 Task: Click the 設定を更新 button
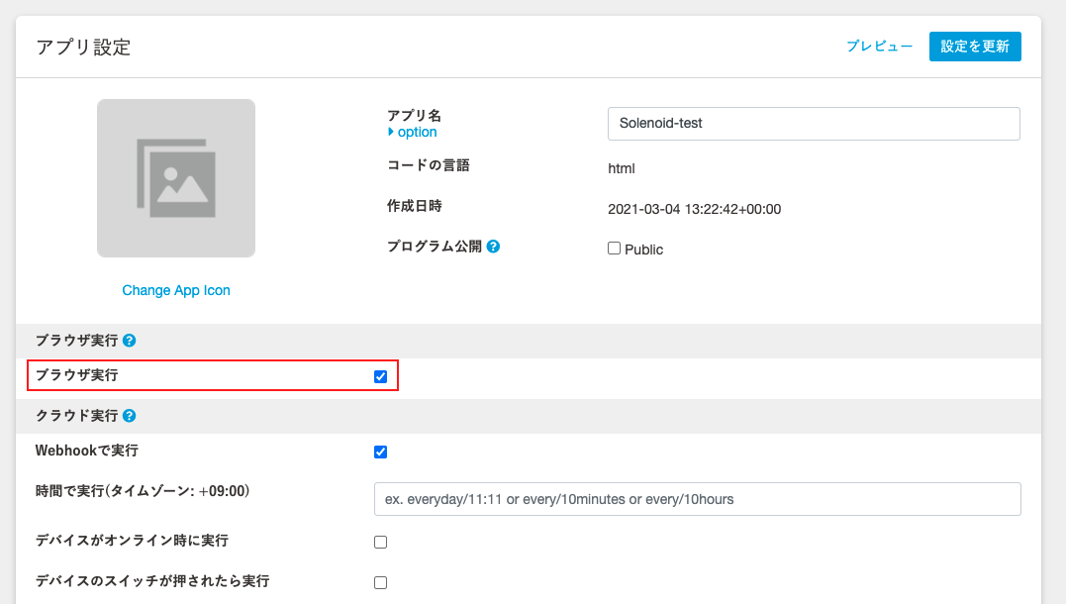click(975, 47)
